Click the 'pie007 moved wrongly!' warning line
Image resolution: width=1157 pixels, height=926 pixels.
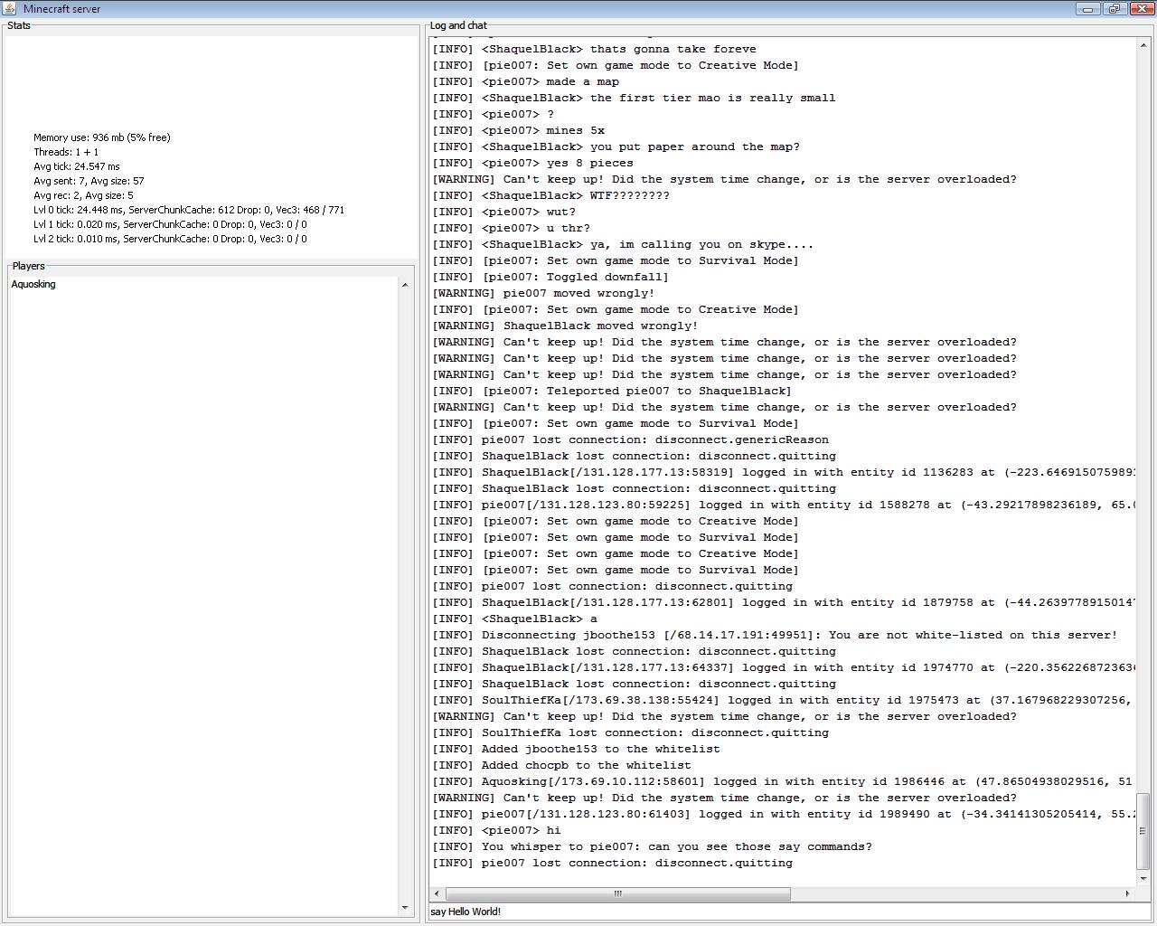tap(544, 293)
